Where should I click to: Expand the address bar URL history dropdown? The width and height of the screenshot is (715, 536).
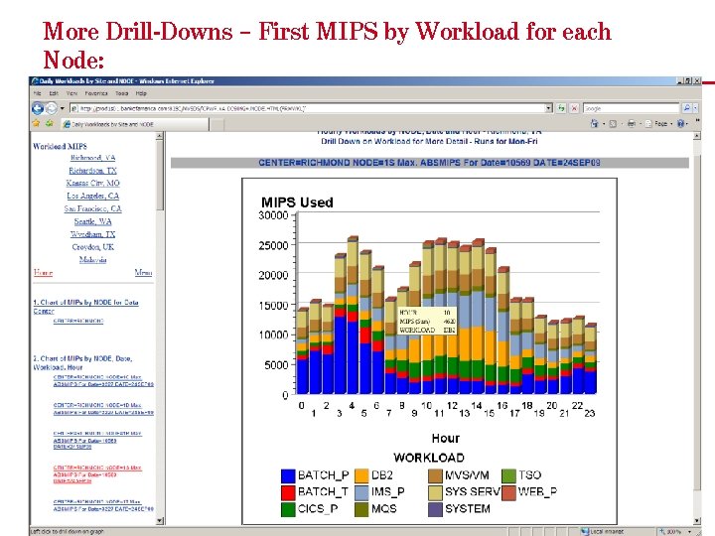[x=549, y=108]
